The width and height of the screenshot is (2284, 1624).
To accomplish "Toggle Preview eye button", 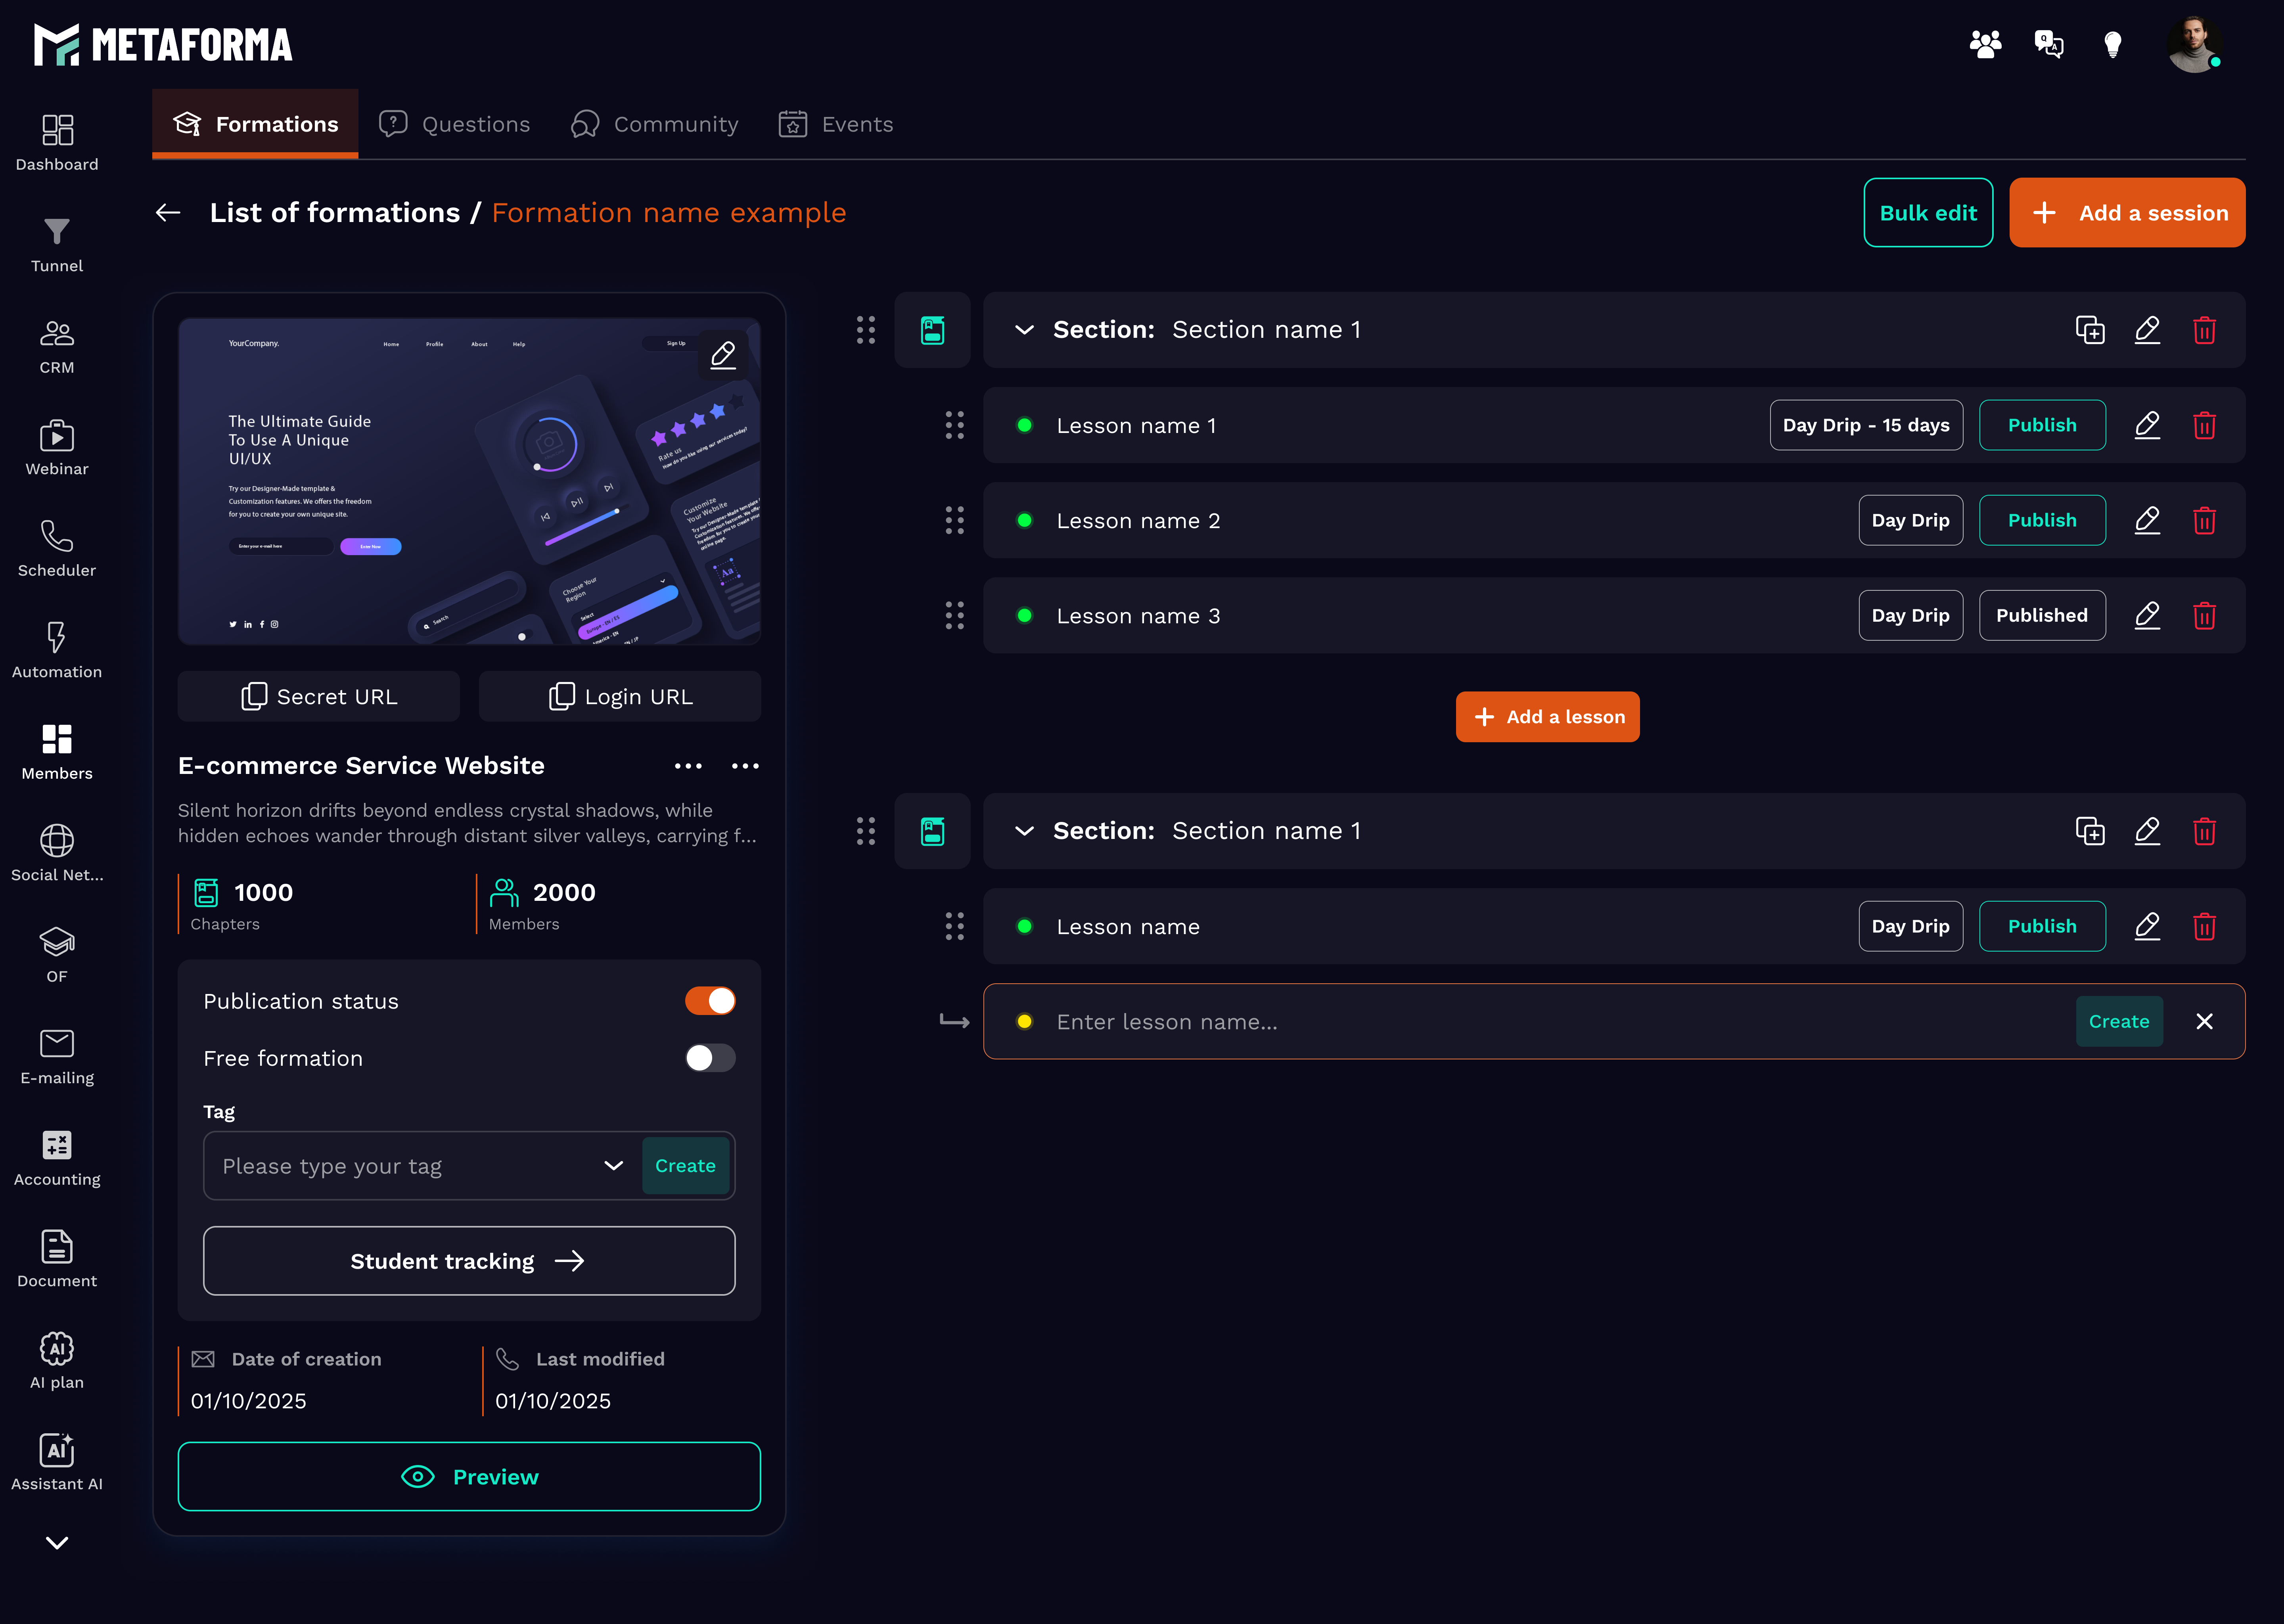I will click(x=469, y=1477).
